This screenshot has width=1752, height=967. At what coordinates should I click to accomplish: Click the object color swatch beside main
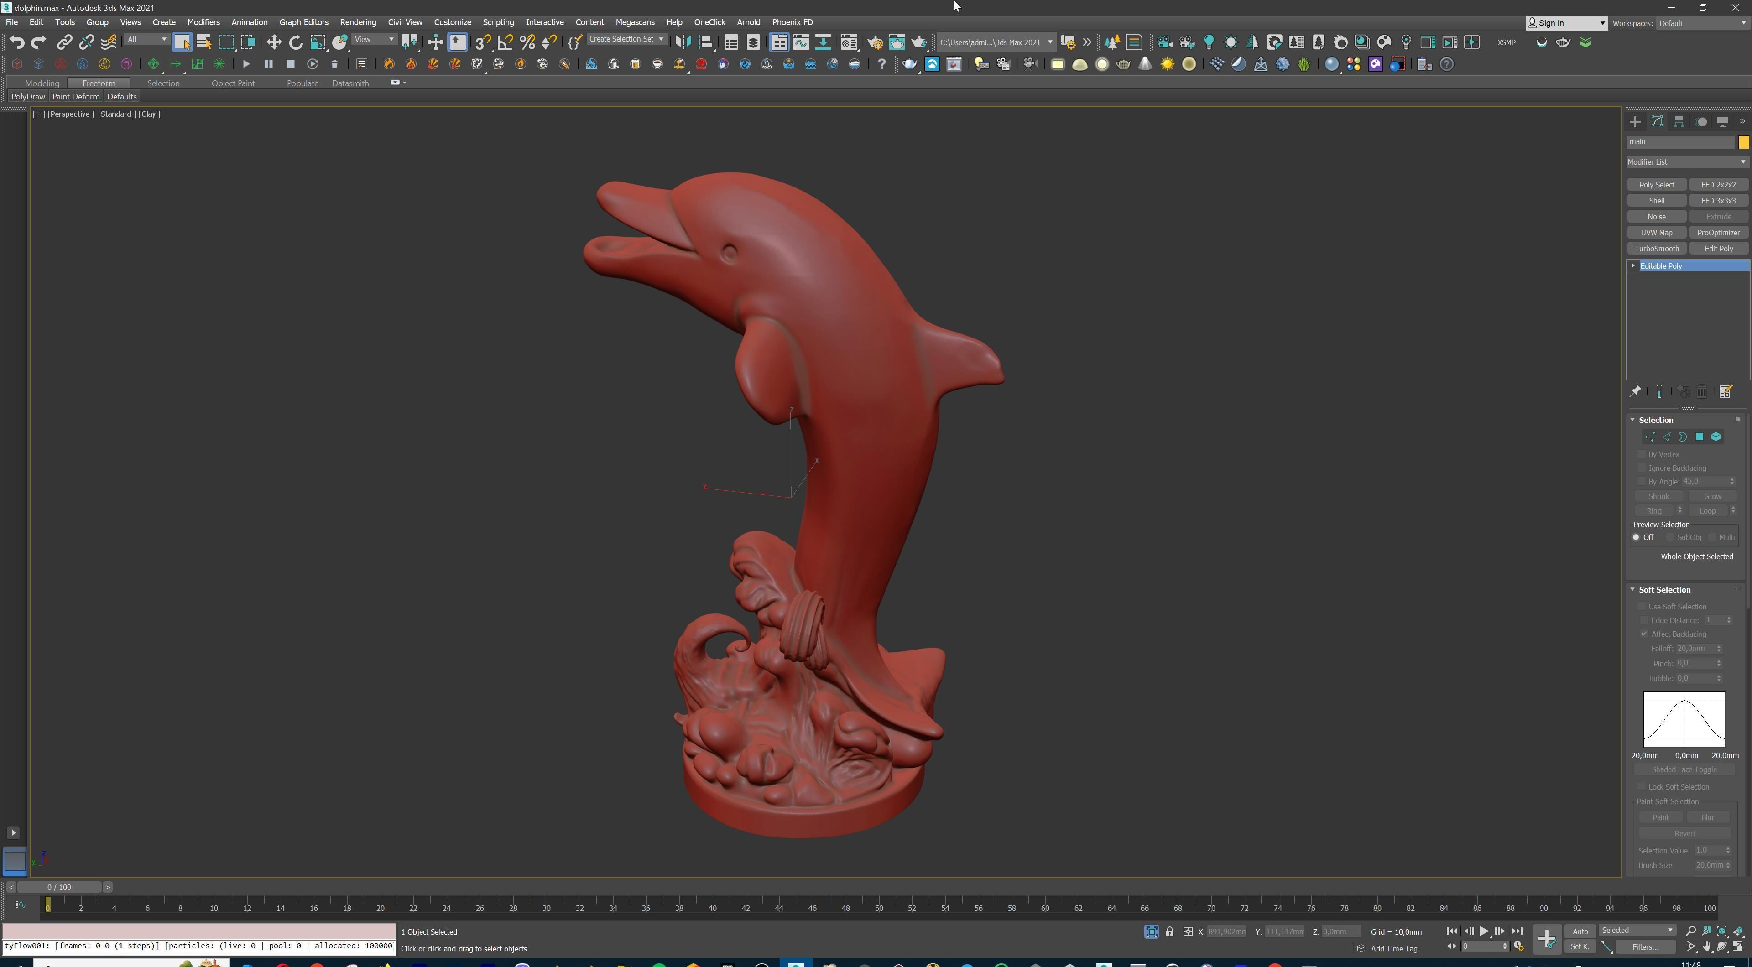tap(1743, 142)
